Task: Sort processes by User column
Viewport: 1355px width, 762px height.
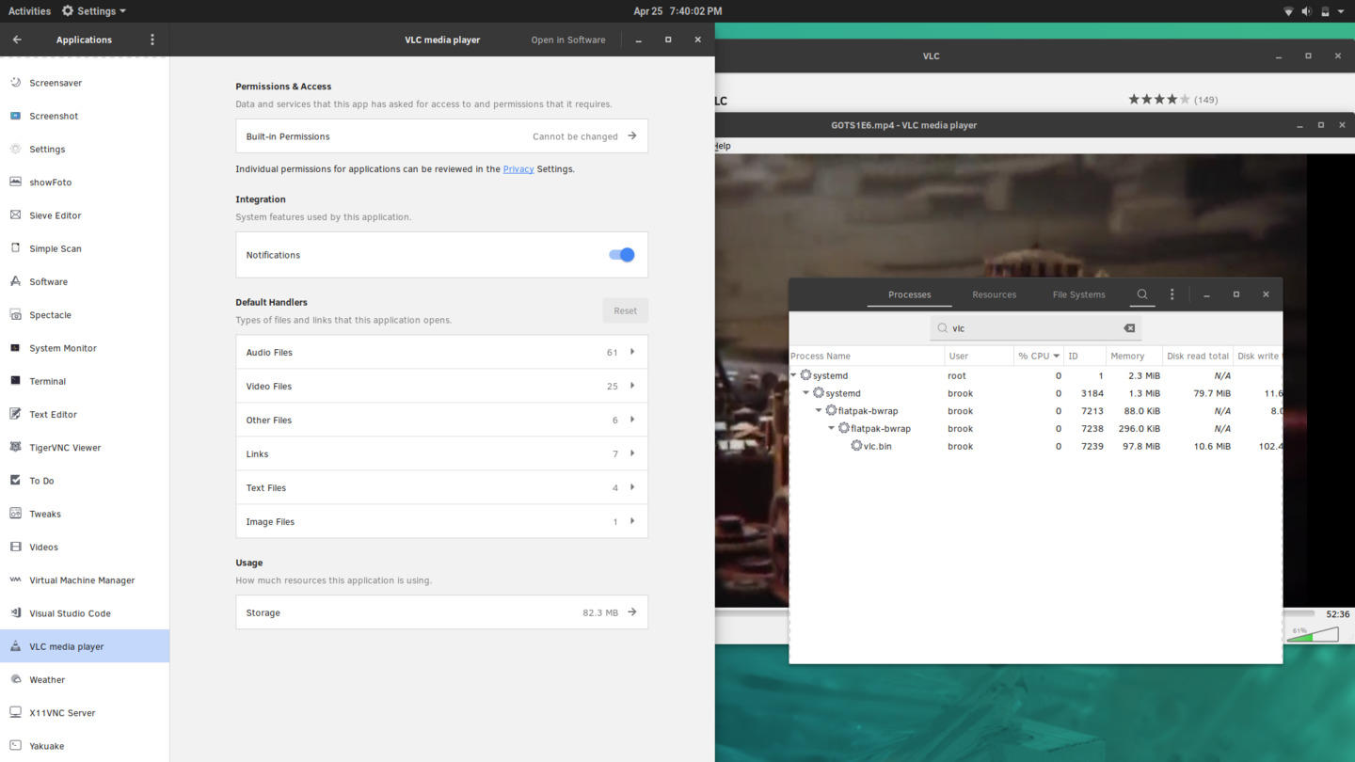Action: (979, 356)
